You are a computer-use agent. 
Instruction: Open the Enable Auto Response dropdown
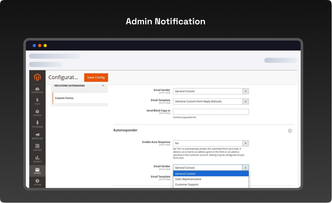point(211,143)
